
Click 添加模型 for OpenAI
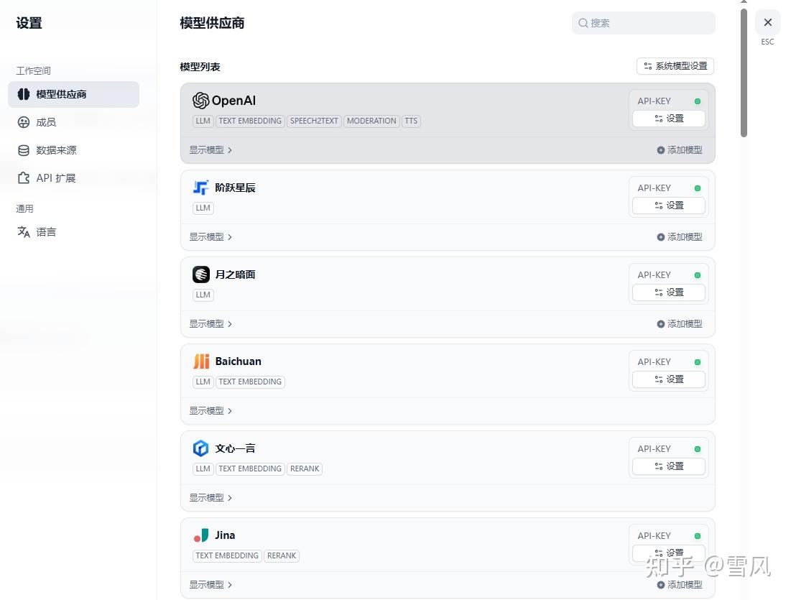[x=680, y=150]
